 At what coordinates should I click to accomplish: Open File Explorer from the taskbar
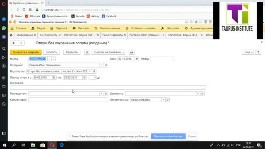pyautogui.click(x=33, y=145)
